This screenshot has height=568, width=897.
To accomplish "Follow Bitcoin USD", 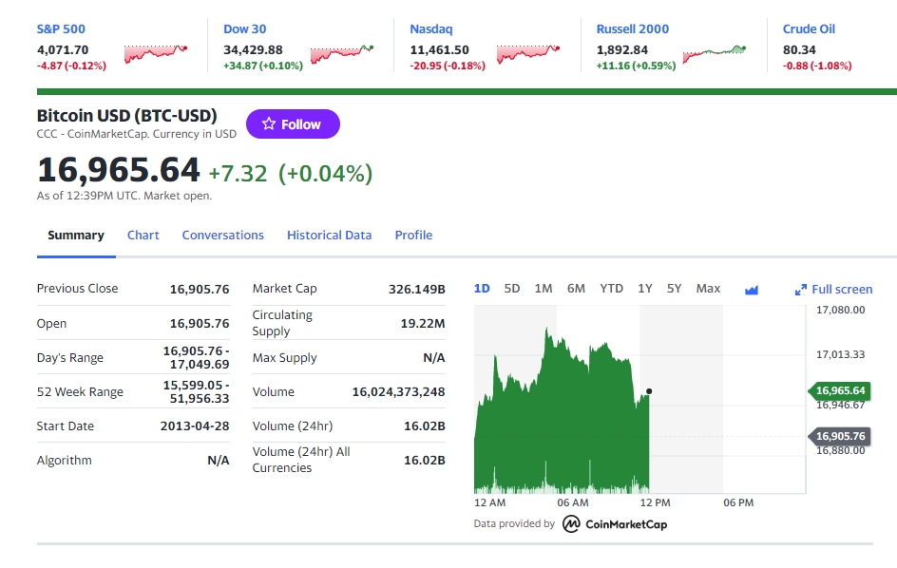I will [x=293, y=123].
